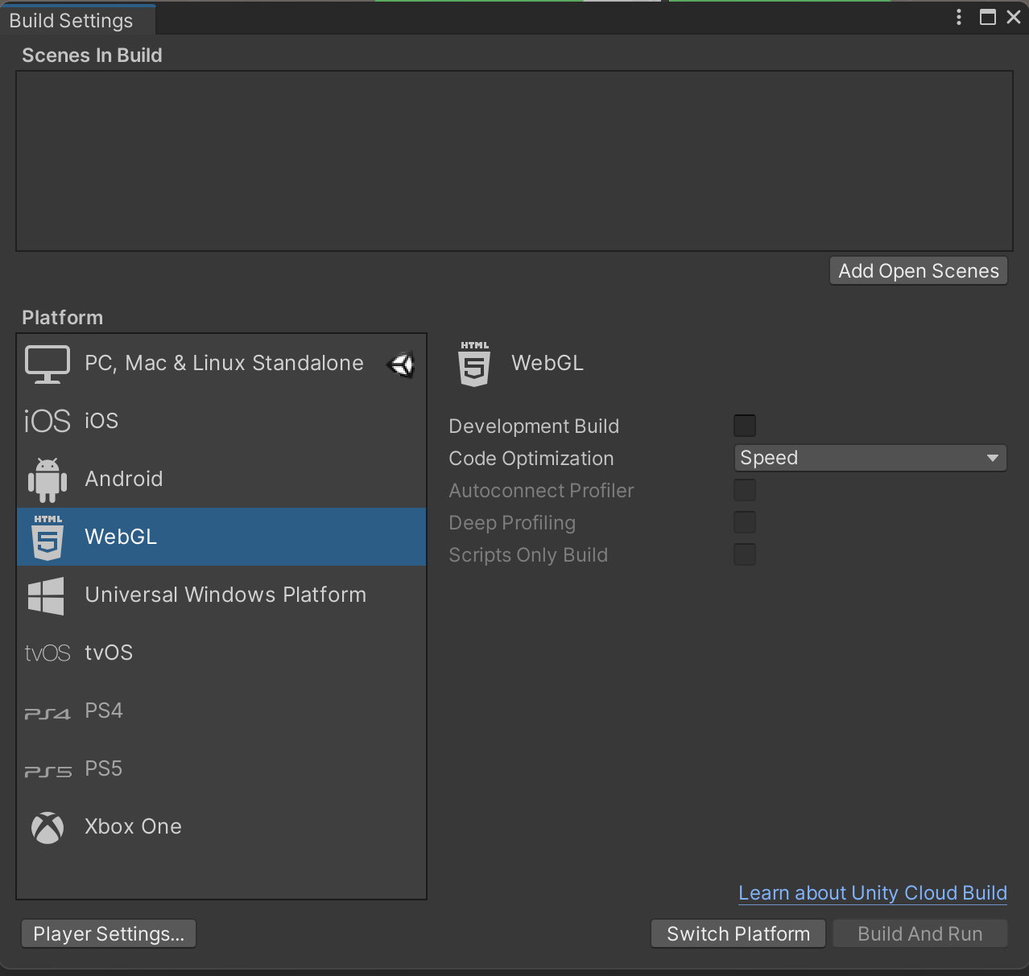Click the iOS platform icon
The height and width of the screenshot is (976, 1029).
48,421
